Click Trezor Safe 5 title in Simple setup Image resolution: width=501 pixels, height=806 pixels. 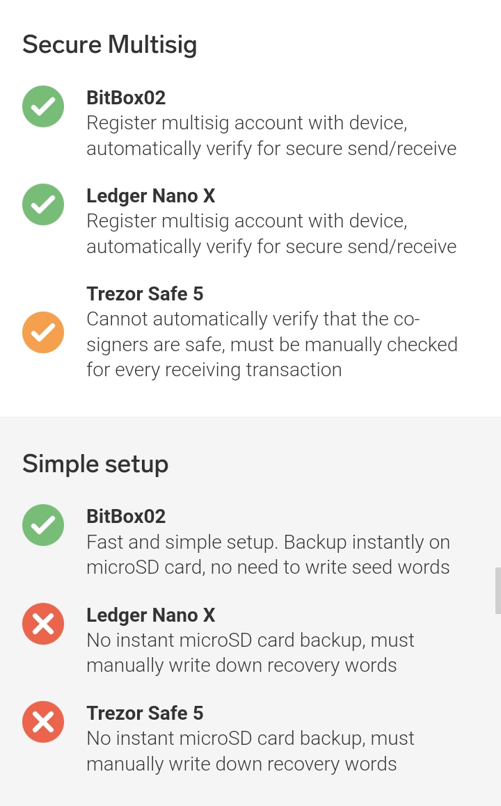pyautogui.click(x=145, y=714)
